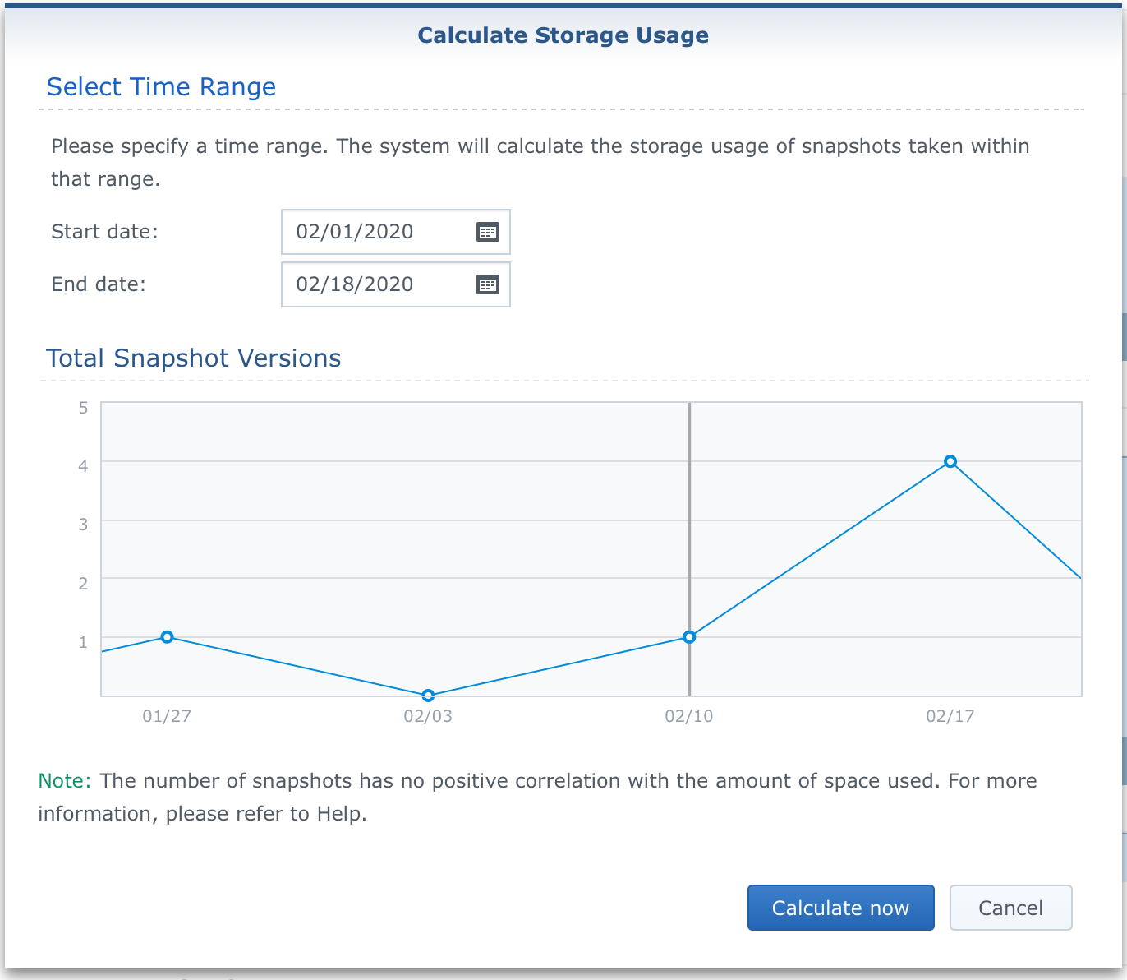This screenshot has width=1127, height=980.
Task: Click the y-axis value 5
Action: (83, 407)
